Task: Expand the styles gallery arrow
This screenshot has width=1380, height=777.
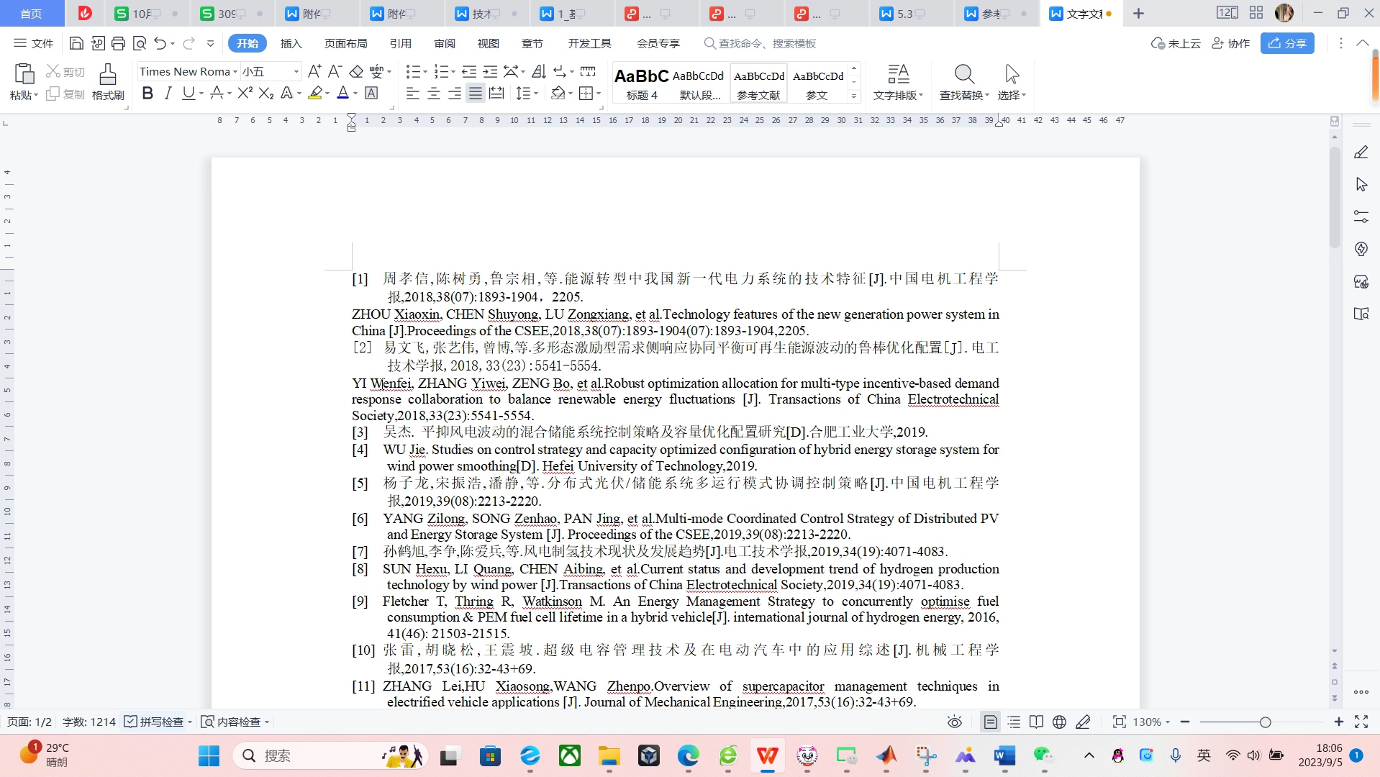Action: tap(854, 96)
